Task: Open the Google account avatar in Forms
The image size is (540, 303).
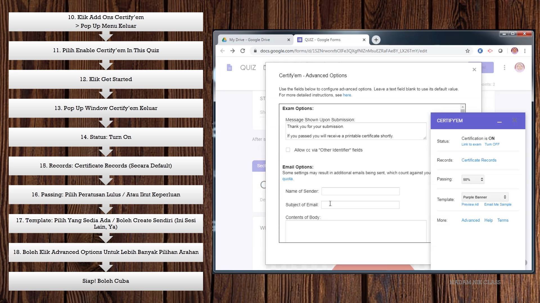Action: 519,67
